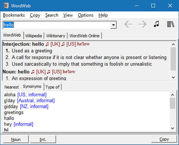Open the Copy menu
Image resolution: width=179 pixels, height=145 pixels.
[x=35, y=15]
